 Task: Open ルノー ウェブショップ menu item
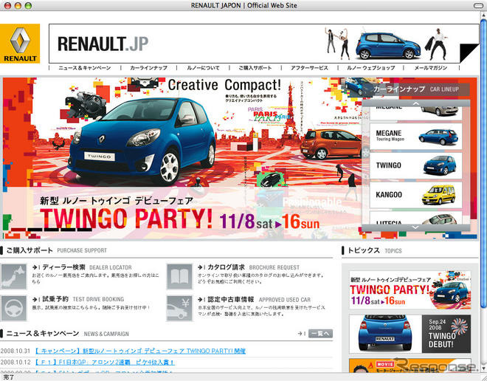click(371, 68)
